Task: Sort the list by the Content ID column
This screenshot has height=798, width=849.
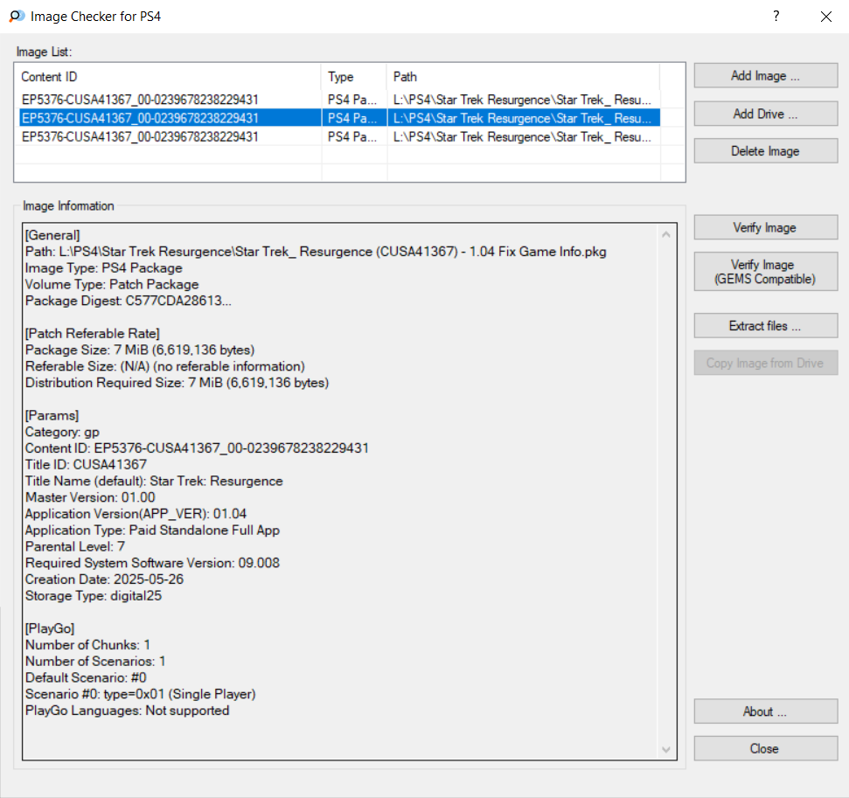Action: tap(170, 77)
